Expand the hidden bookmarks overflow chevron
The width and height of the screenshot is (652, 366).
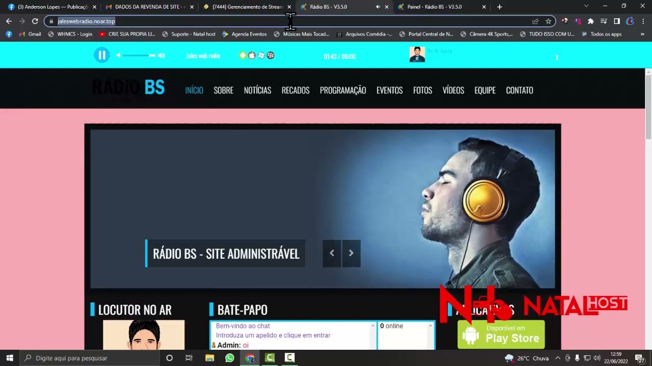click(x=642, y=34)
